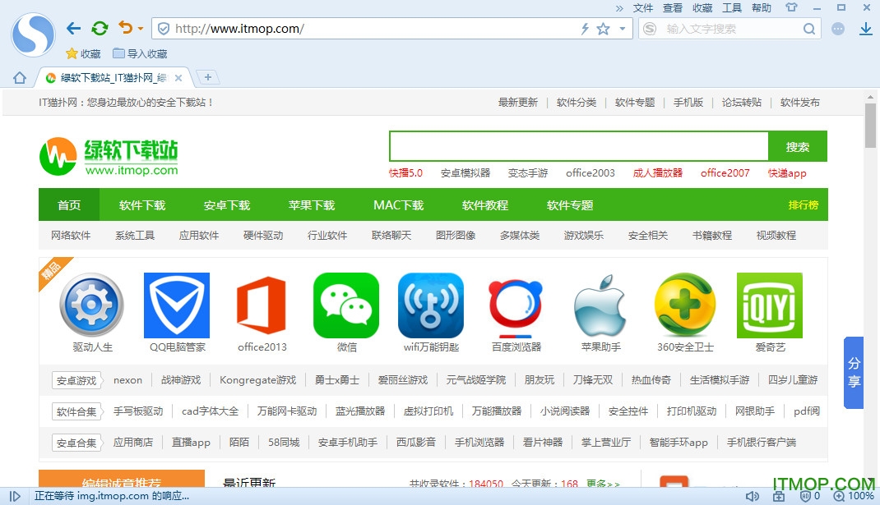This screenshot has width=880, height=505.
Task: Click the QQ电脑管家 shield icon
Action: pos(177,305)
